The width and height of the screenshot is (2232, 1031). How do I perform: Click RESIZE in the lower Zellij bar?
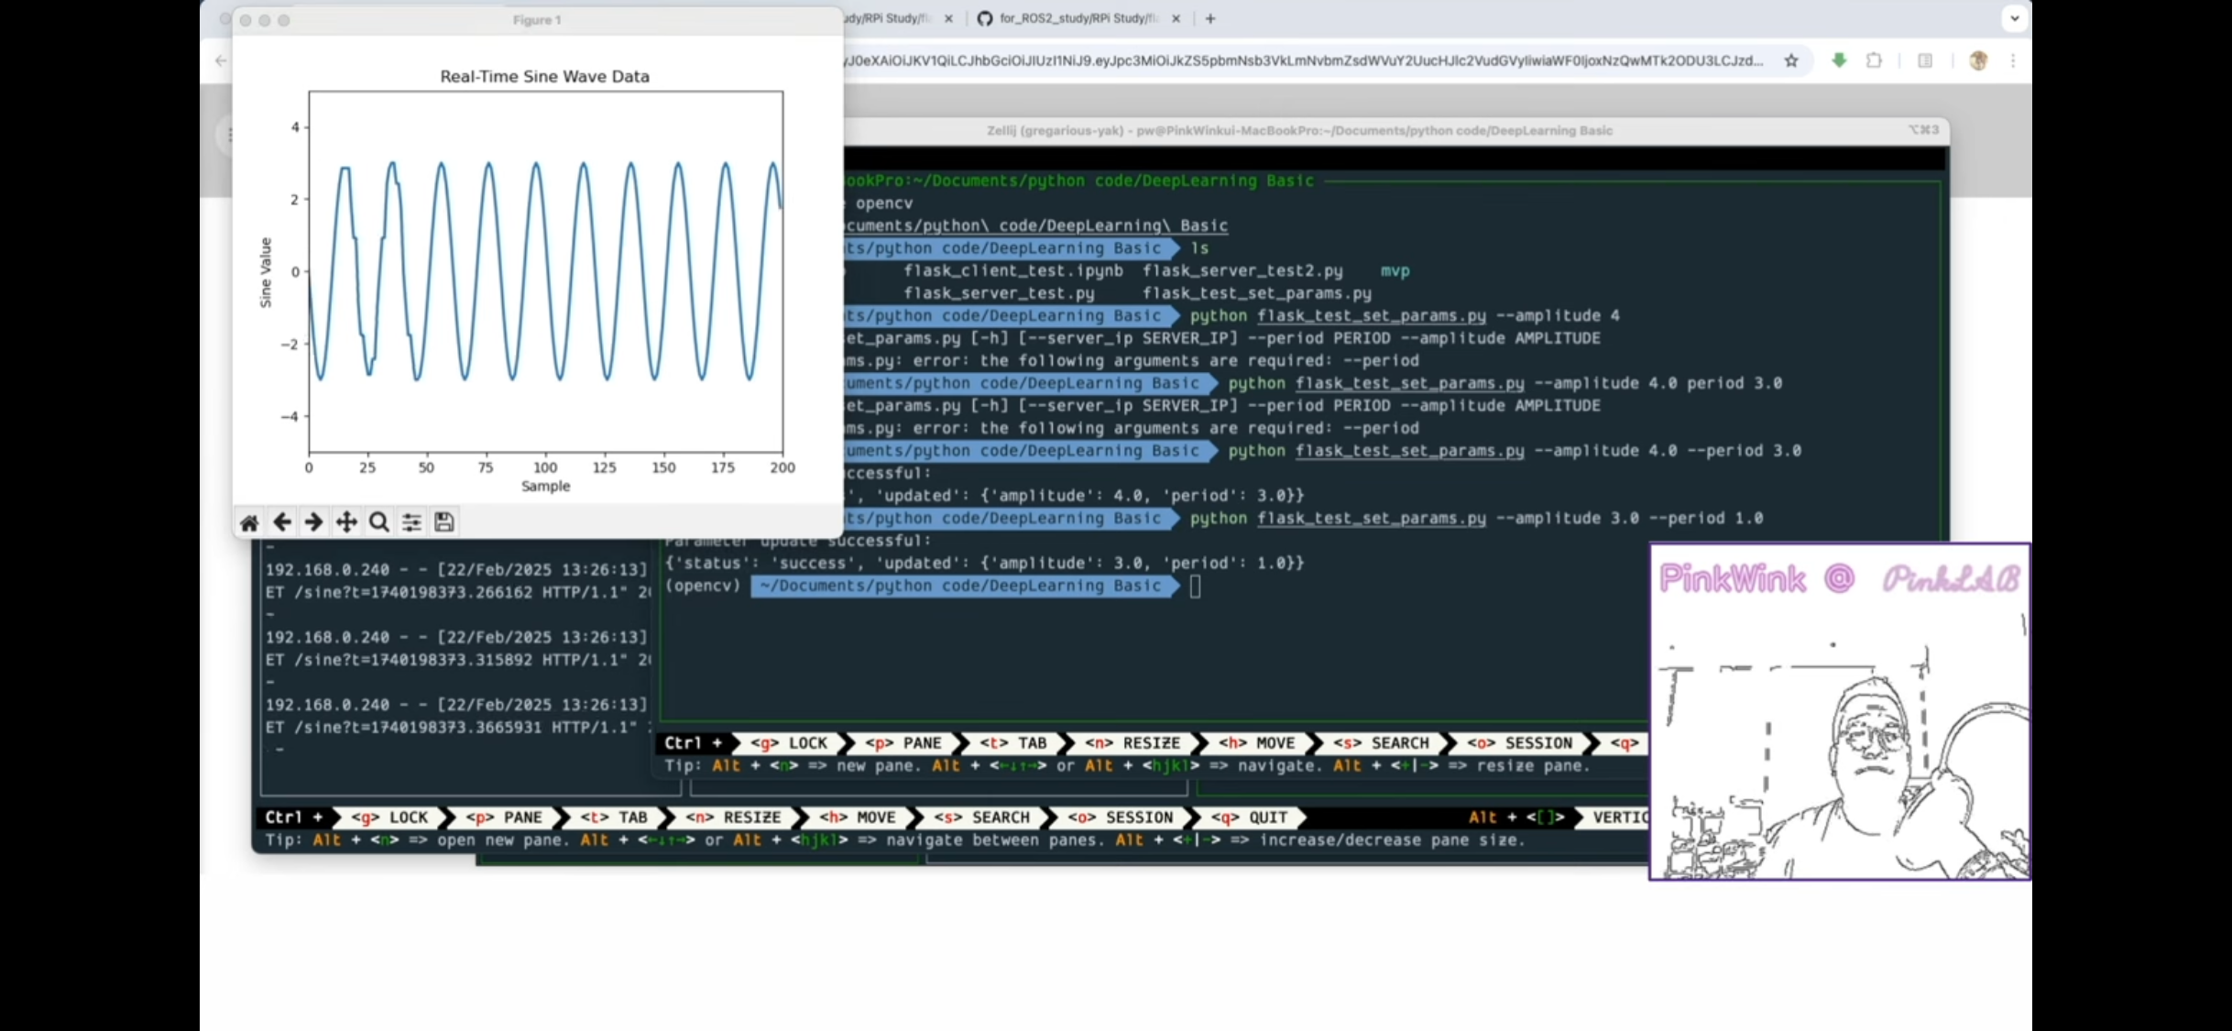(733, 817)
